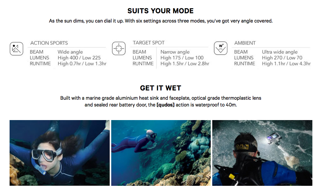317x192 pixels.
Task: Click High 175 / Low 100 lumens
Action: point(182,58)
